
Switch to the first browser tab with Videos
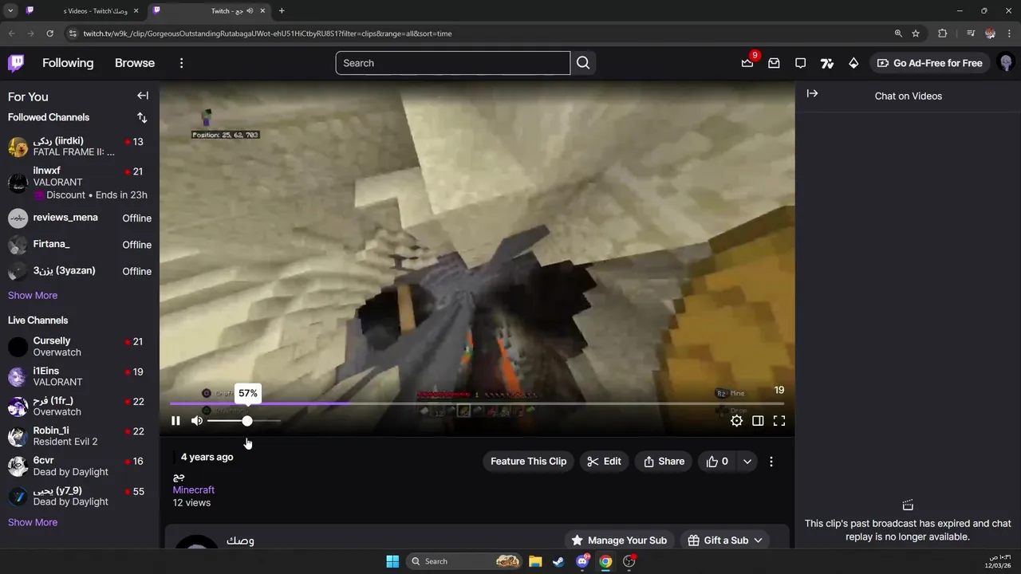pyautogui.click(x=84, y=11)
